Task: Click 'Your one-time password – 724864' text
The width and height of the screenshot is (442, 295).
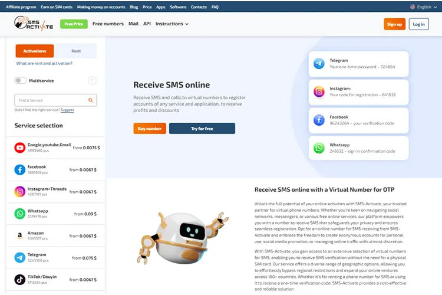Action: pyautogui.click(x=362, y=67)
